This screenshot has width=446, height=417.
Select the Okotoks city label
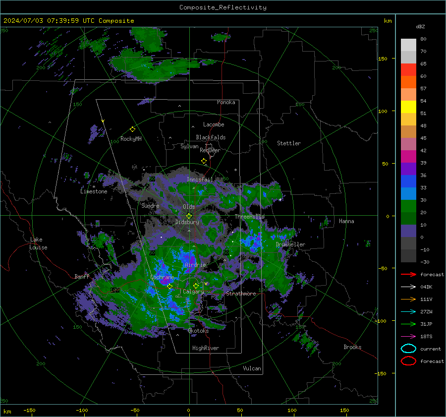pyautogui.click(x=198, y=331)
